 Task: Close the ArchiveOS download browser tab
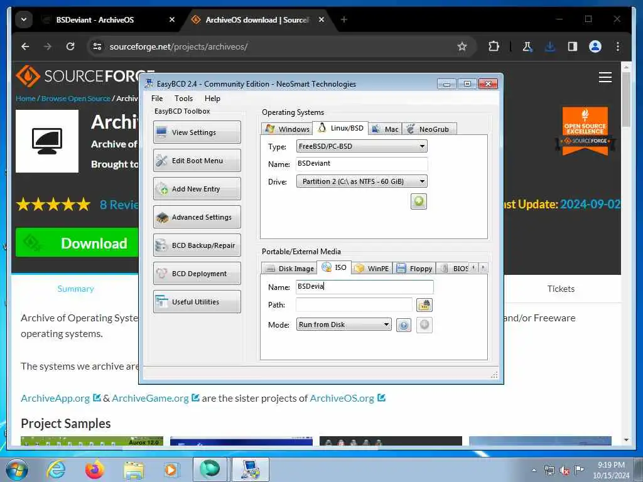click(x=321, y=19)
